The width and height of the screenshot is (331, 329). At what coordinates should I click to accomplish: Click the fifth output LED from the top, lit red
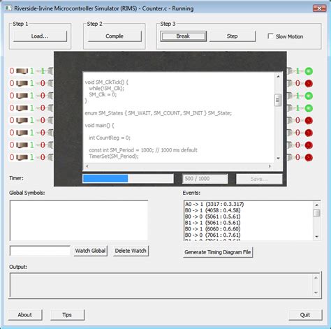(x=309, y=120)
